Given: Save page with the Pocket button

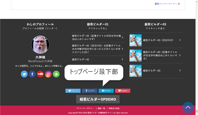Looking at the screenshot, I should coord(123,91).
